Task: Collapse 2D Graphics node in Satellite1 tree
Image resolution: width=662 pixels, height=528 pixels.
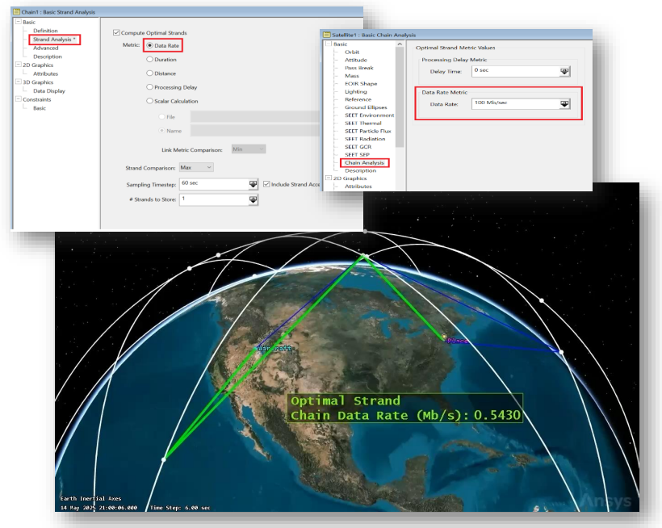Action: point(329,178)
